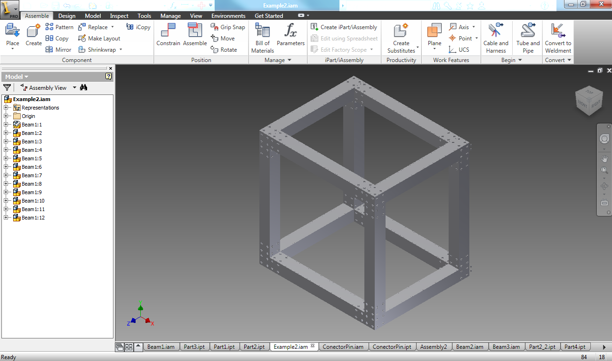Viewport: 612px width, 361px height.
Task: Open the Assembly View dropdown
Action: point(74,88)
